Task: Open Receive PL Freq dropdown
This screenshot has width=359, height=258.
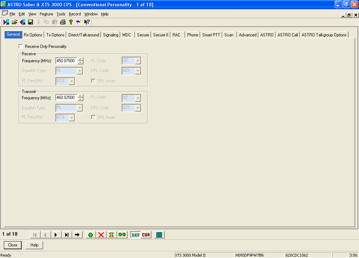Action: tap(72, 81)
